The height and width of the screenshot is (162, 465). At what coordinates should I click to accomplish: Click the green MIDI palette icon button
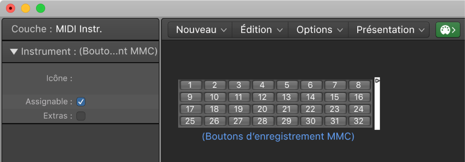click(448, 30)
